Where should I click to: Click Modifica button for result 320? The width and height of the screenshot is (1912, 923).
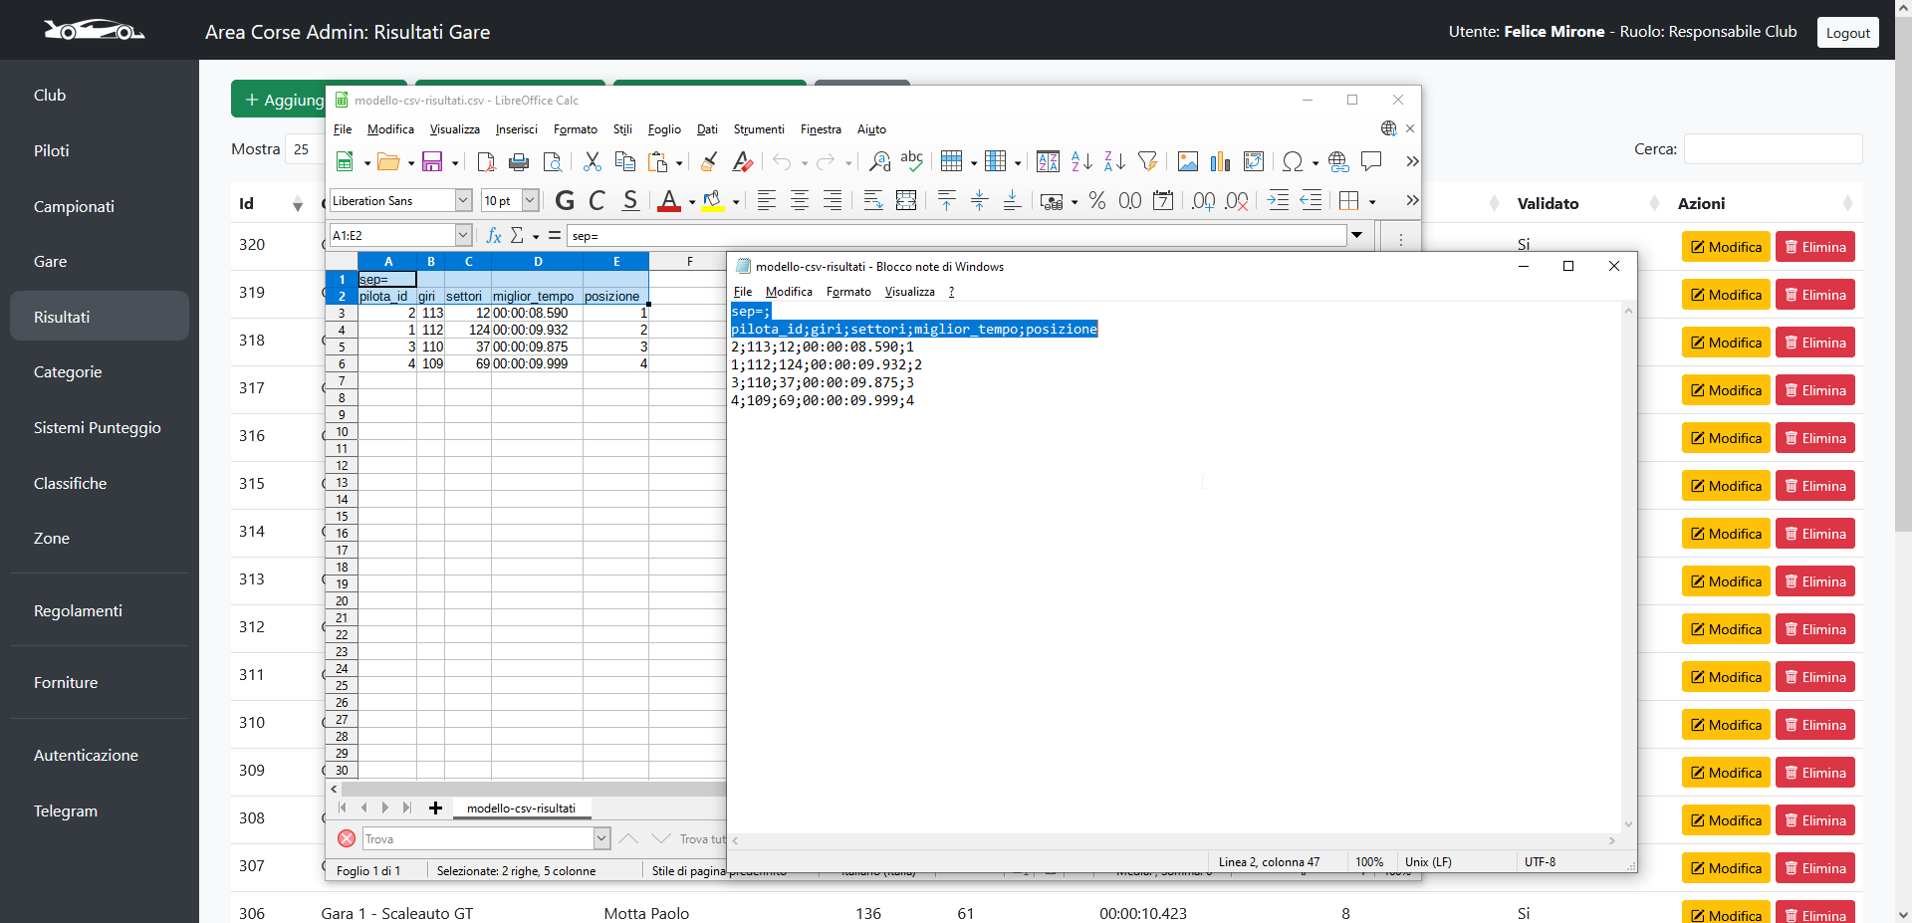click(x=1726, y=247)
